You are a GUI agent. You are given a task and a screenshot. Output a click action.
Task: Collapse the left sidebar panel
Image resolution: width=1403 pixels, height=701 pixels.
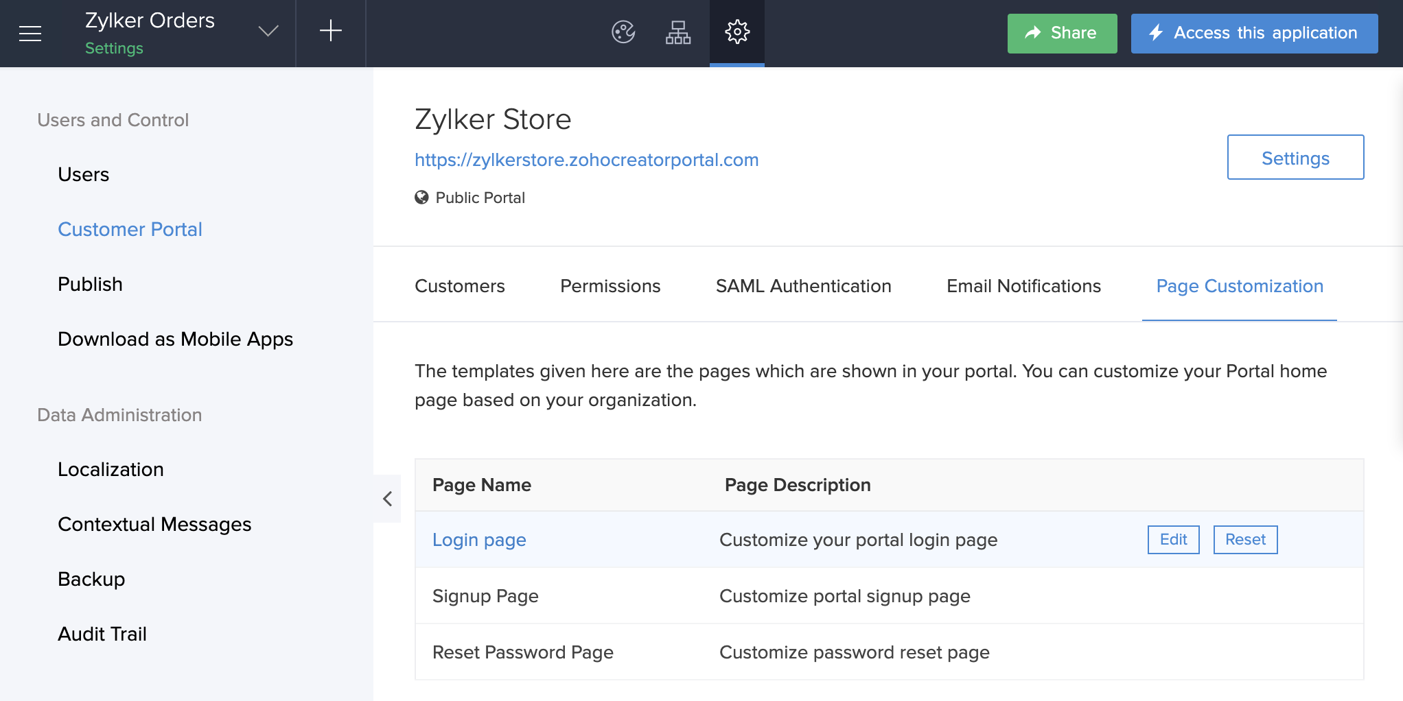pyautogui.click(x=386, y=499)
